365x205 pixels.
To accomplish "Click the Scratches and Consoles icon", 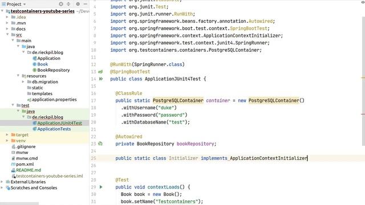I will pos(8,188).
